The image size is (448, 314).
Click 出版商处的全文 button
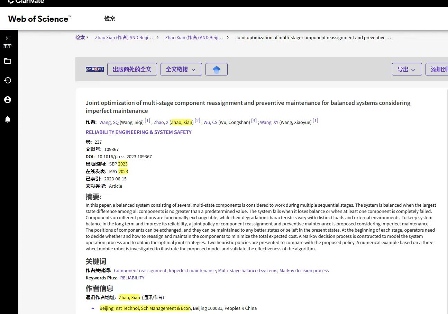pyautogui.click(x=132, y=69)
